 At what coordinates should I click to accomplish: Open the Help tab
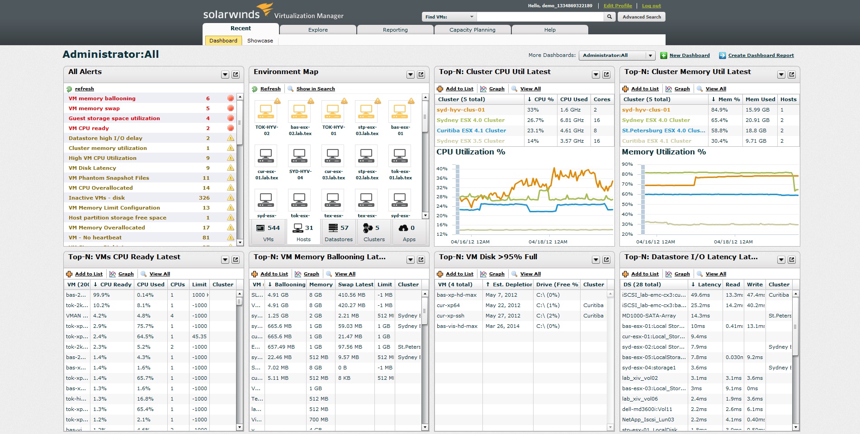pos(550,30)
